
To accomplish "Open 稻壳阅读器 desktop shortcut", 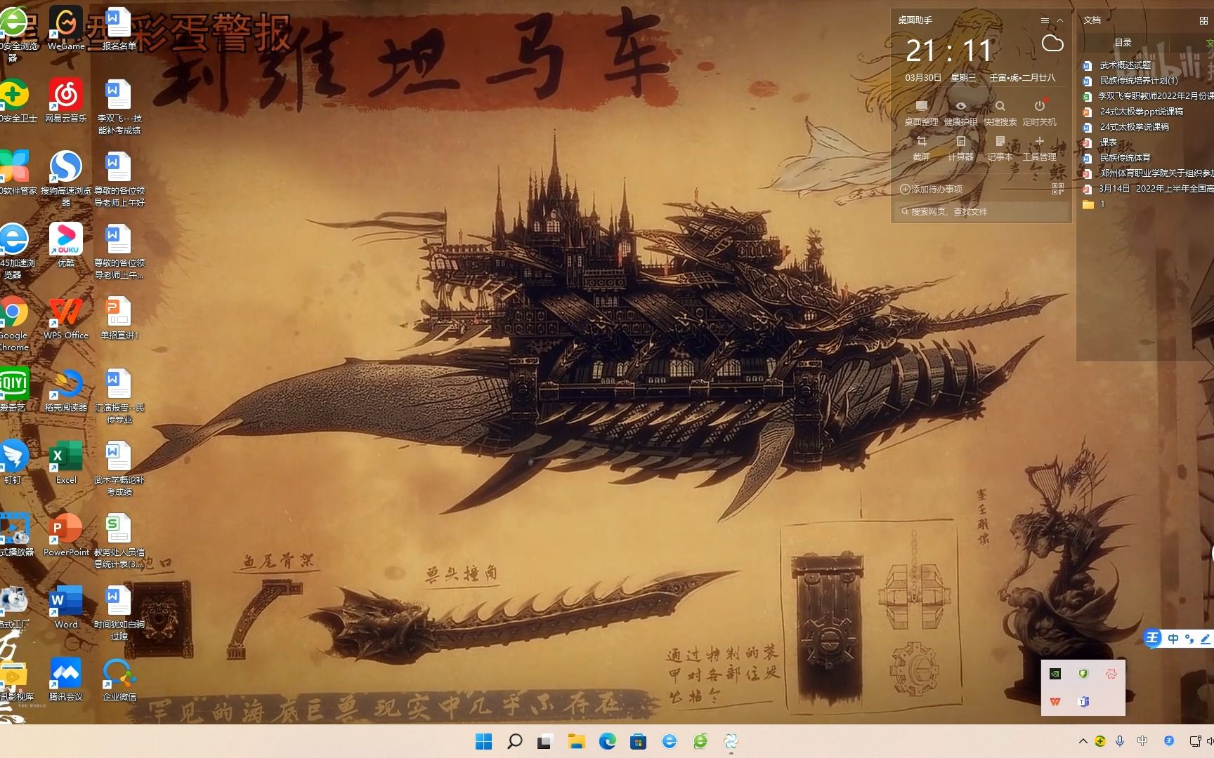I will click(66, 390).
